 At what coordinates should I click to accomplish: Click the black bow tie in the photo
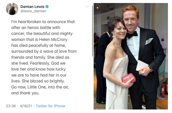[x=132, y=34]
